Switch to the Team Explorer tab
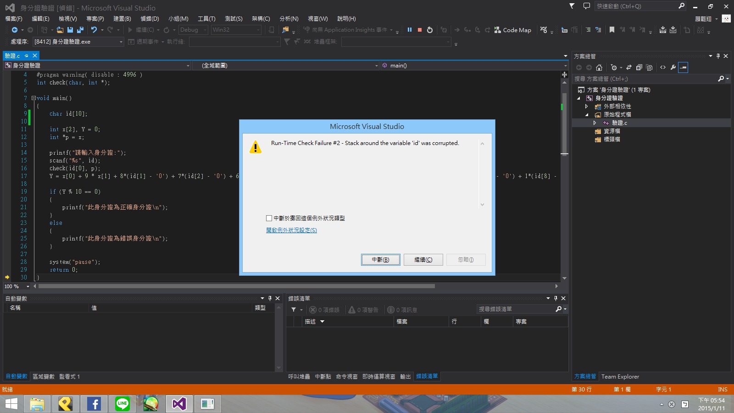Image resolution: width=734 pixels, height=413 pixels. [620, 377]
